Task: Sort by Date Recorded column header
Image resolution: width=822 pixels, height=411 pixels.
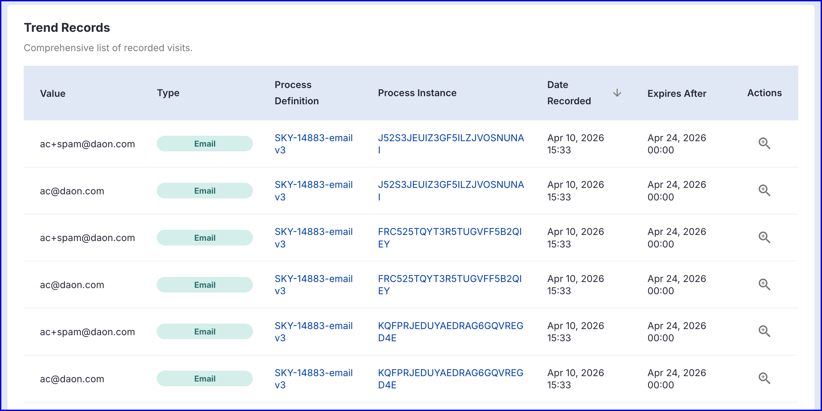Action: [569, 93]
